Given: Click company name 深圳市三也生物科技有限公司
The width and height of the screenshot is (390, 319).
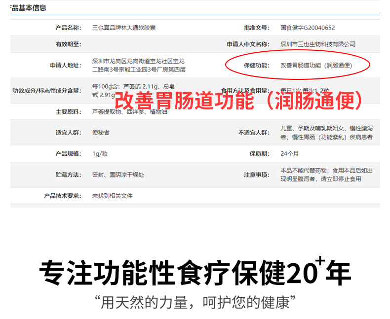Looking at the screenshot, I should click(x=317, y=44).
